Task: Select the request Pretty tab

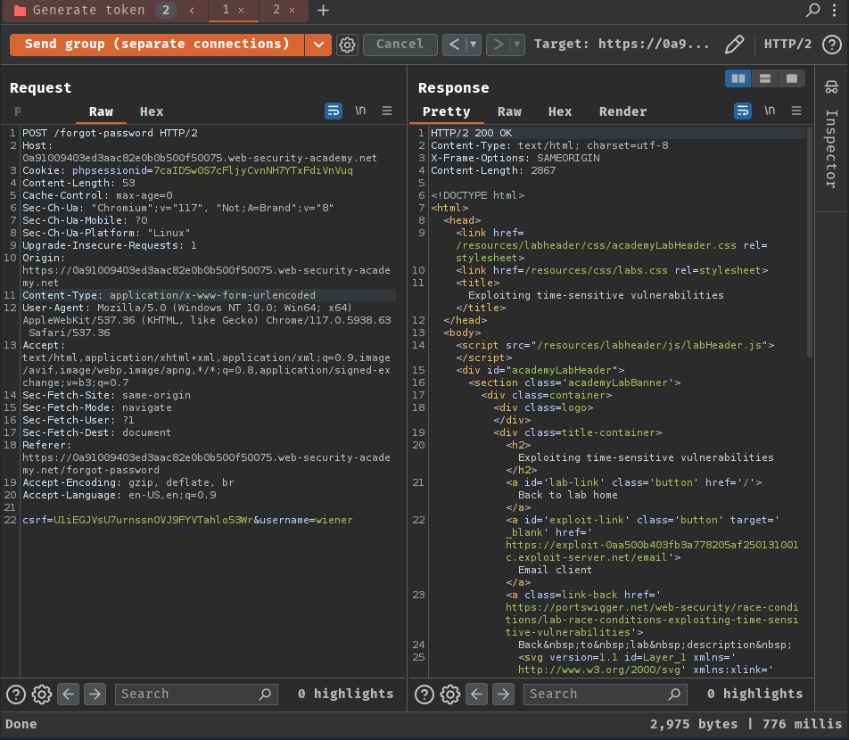Action: tap(18, 111)
